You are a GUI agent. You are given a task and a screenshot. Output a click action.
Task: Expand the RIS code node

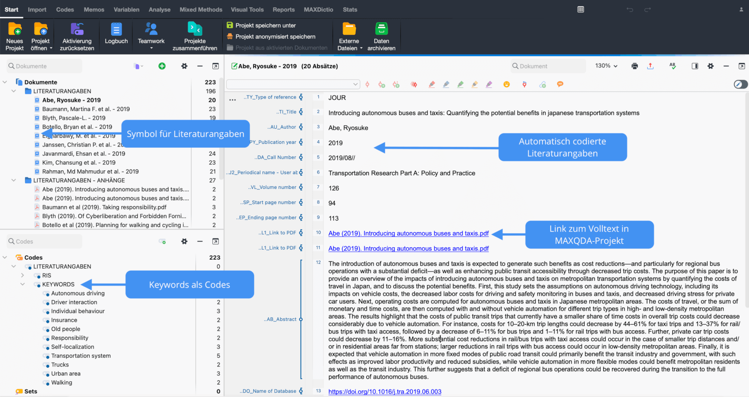[x=22, y=275]
